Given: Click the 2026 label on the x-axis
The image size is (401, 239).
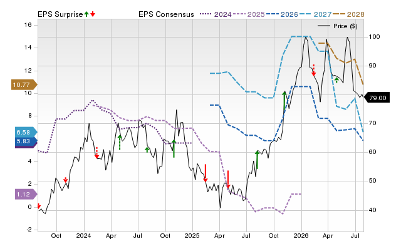Looking at the screenshot, I should tap(301, 235).
